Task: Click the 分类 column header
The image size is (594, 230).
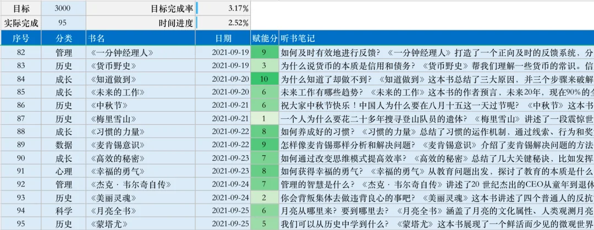Action: click(63, 38)
